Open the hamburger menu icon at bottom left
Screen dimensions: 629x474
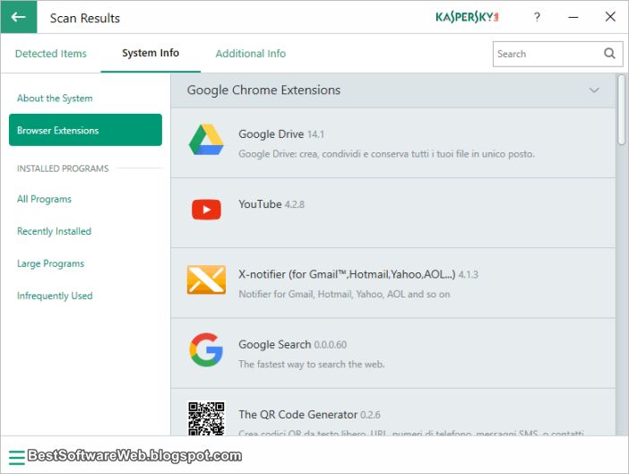[17, 457]
